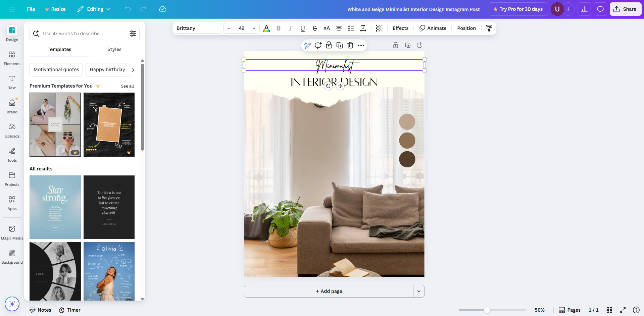The width and height of the screenshot is (644, 316).
Task: Delete the selected text element
Action: click(x=350, y=45)
